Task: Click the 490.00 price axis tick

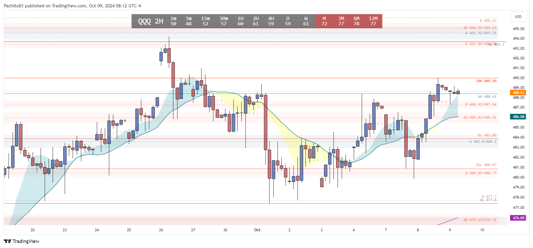Action: 519,78
